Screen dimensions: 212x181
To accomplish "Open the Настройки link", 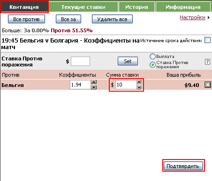I will tap(192, 17).
